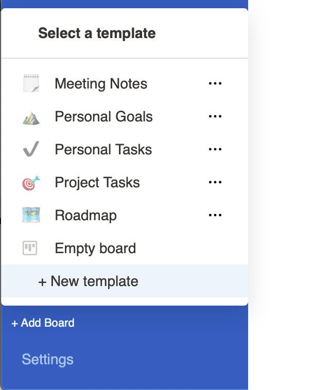Open options menu for Project Tasks

[x=215, y=183]
